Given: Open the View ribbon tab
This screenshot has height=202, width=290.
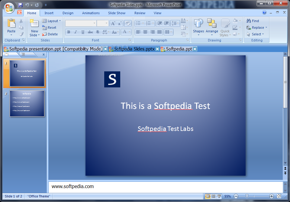Looking at the screenshot, I should click(157, 13).
